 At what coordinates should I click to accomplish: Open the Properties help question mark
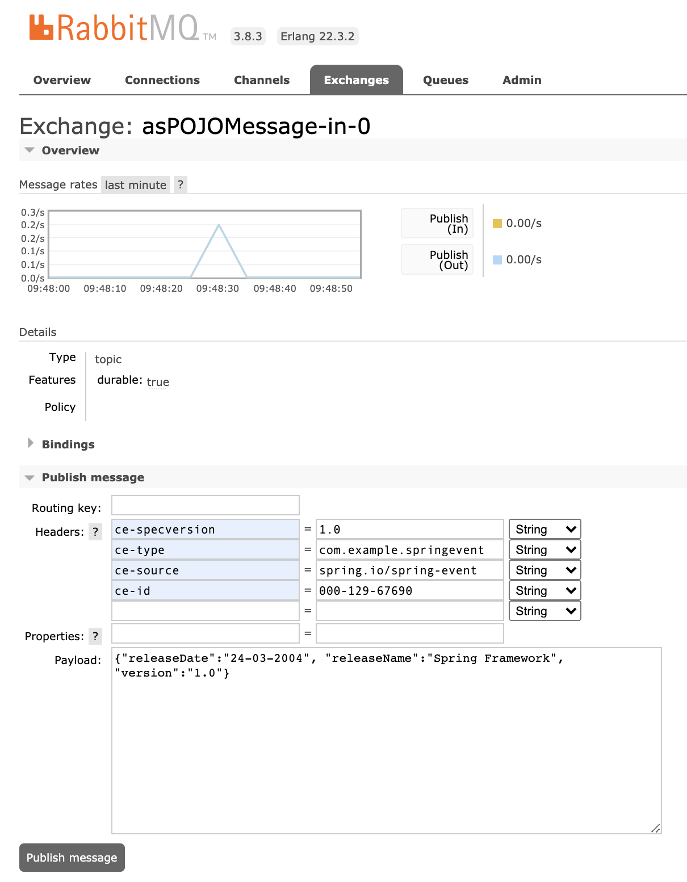tap(95, 636)
